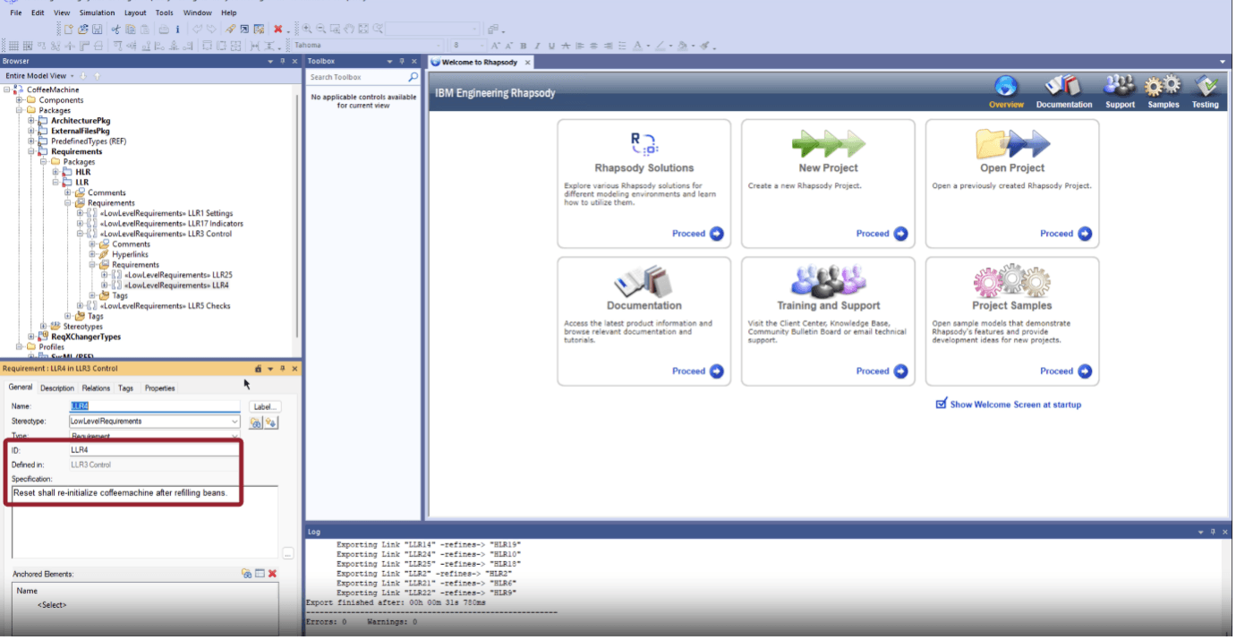Click the Bold formatting icon
1236x640 pixels.
click(524, 46)
